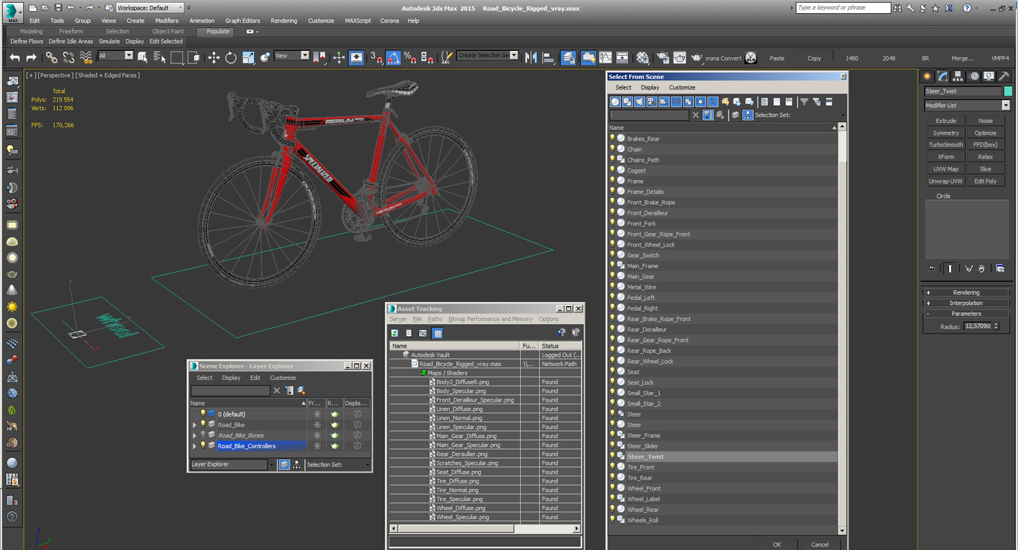Click OK in Select From Scene
This screenshot has width=1018, height=550.
click(777, 544)
